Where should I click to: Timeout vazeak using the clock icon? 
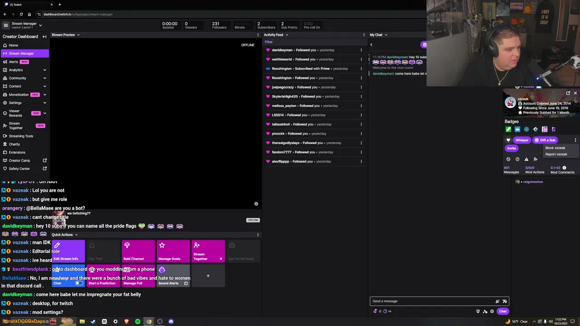517,159
